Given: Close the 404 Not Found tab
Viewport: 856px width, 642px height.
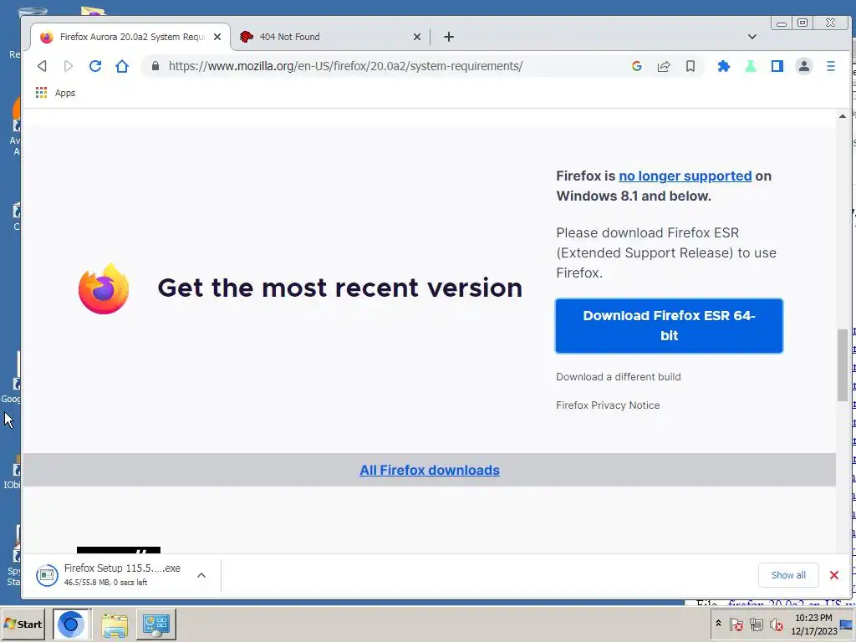Looking at the screenshot, I should point(417,37).
